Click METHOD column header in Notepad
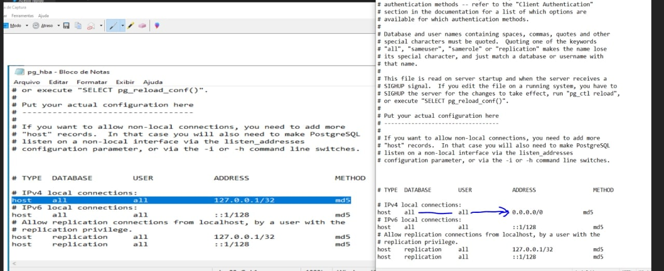Viewport: 664px width, 271px height. 350,178
